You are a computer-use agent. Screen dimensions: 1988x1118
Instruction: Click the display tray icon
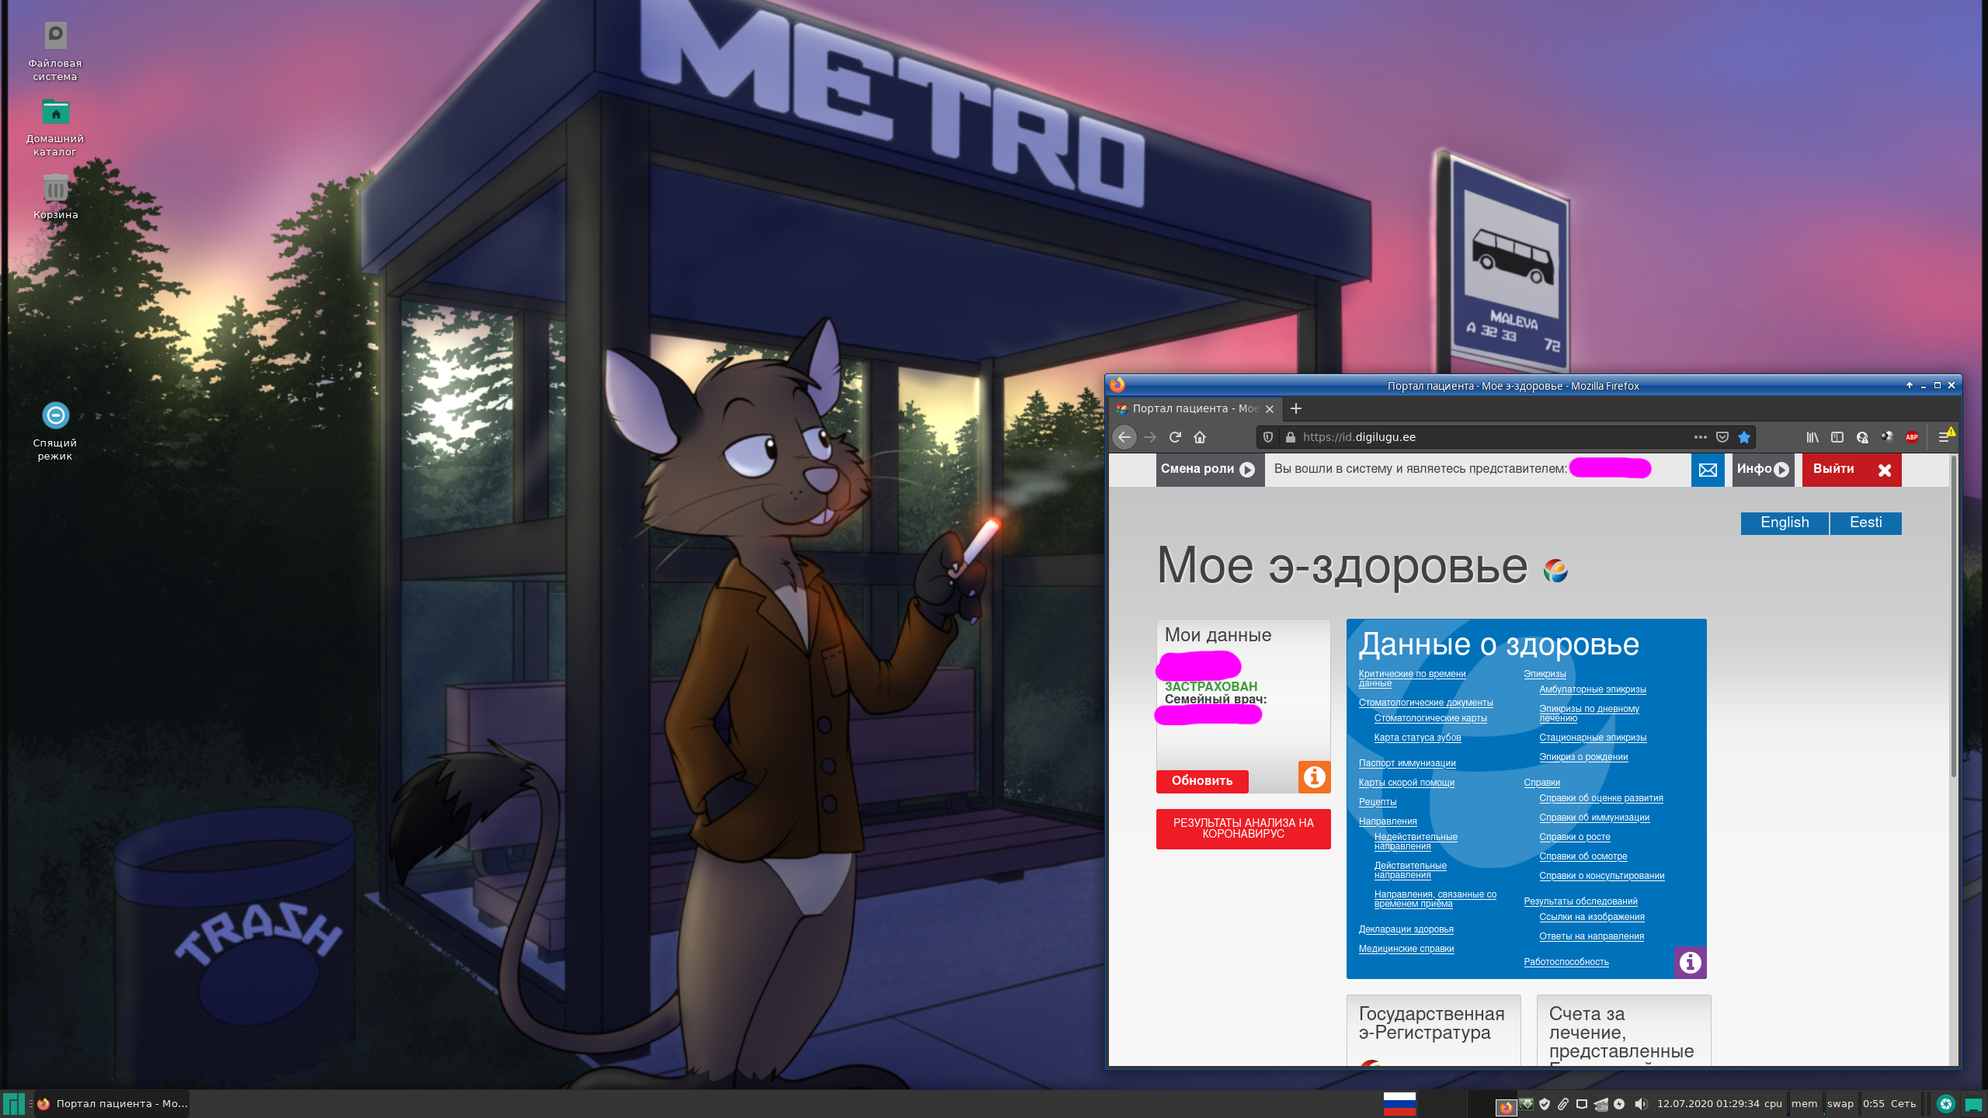pos(1582,1104)
